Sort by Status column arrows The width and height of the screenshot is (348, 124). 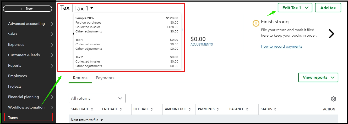pos(275,109)
